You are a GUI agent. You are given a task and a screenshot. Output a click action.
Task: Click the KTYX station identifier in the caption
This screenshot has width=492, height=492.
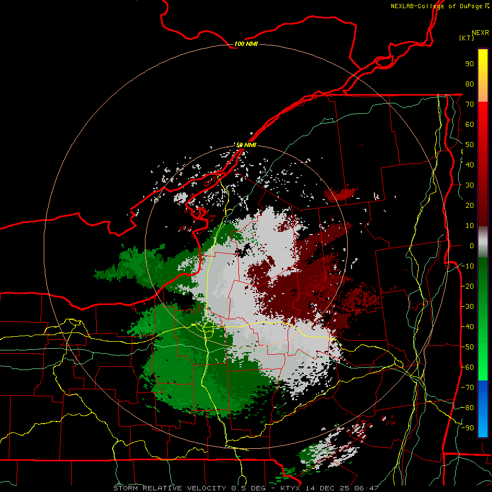[x=291, y=488]
